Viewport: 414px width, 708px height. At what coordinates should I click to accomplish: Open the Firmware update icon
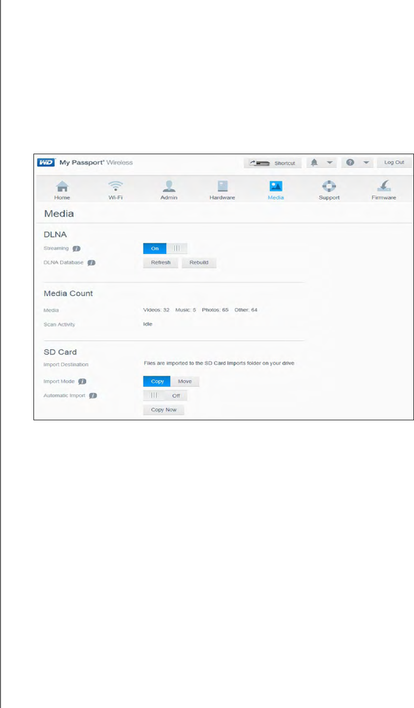click(384, 186)
